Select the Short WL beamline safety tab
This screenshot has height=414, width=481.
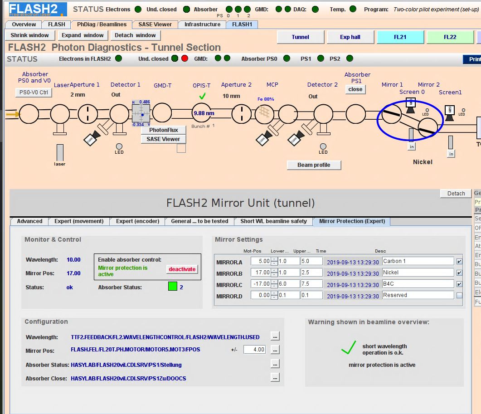(x=273, y=221)
